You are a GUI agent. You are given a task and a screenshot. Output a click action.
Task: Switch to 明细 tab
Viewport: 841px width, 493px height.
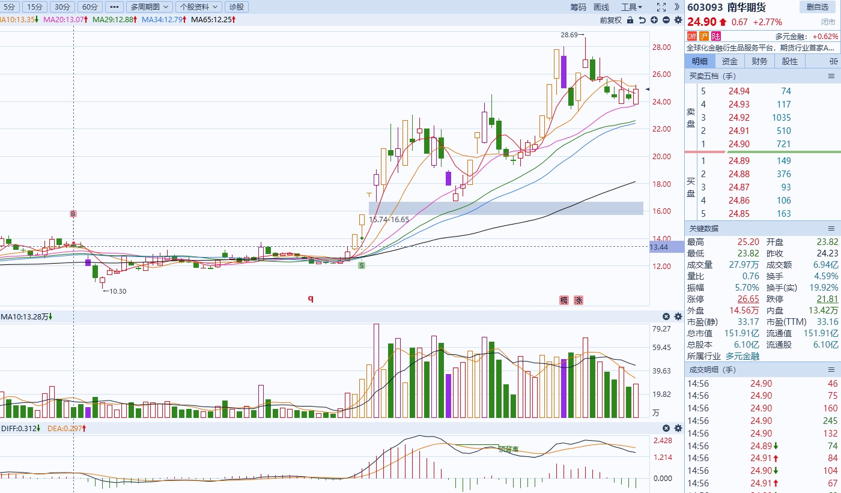(700, 61)
